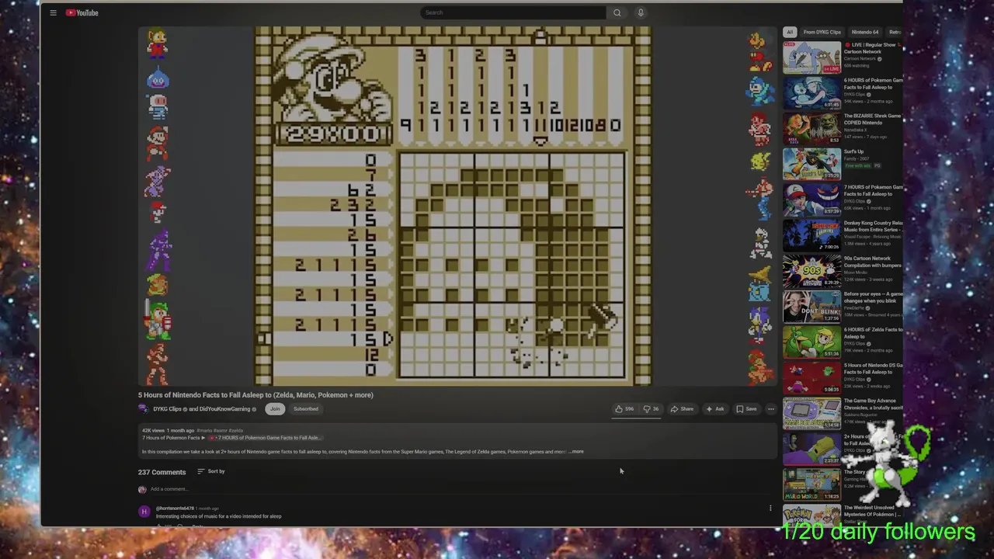The width and height of the screenshot is (994, 559).
Task: Dislike the video with thumbs-down button
Action: (651, 409)
